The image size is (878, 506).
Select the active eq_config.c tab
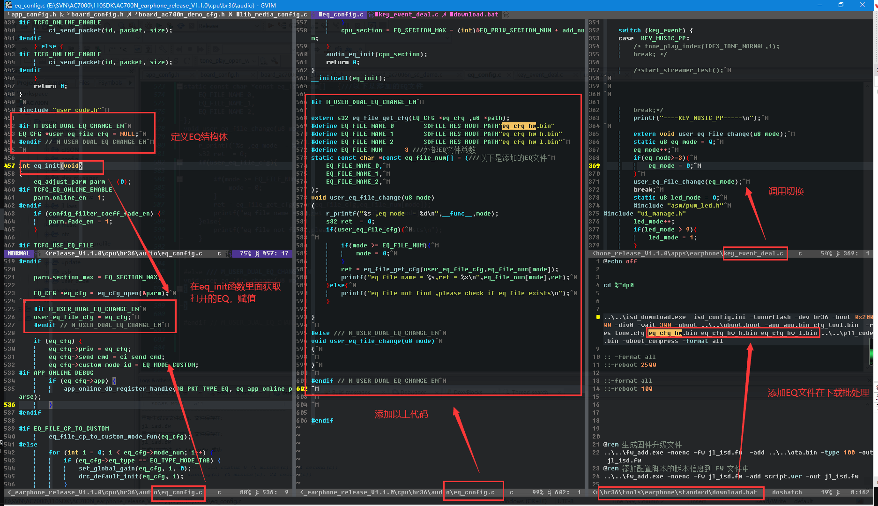pos(341,15)
